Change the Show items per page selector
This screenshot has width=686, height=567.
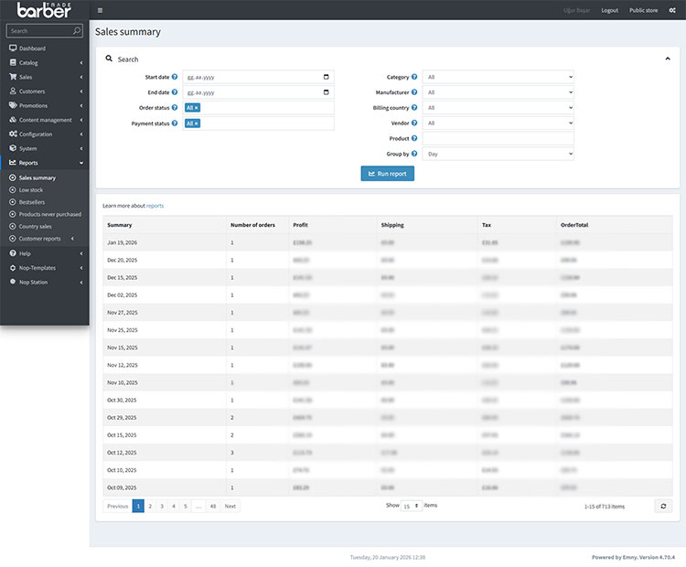point(412,506)
